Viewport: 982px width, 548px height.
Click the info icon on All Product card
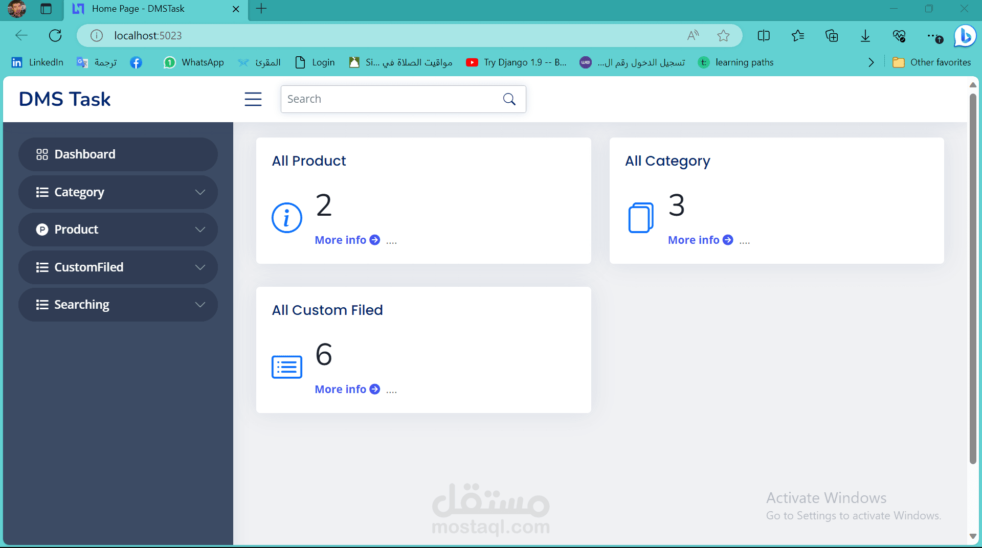pyautogui.click(x=286, y=217)
